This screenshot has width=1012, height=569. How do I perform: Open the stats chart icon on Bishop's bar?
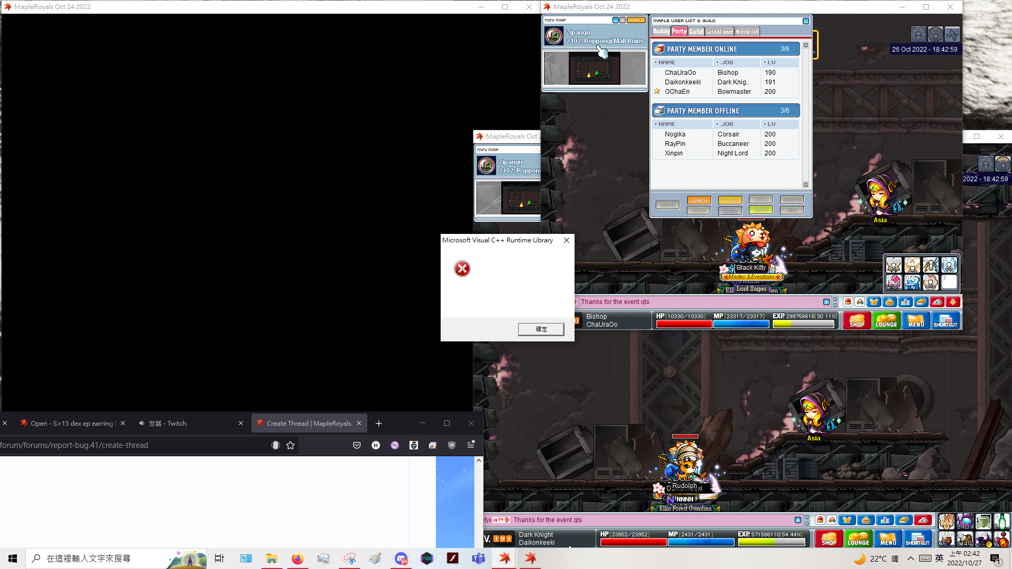pos(905,302)
